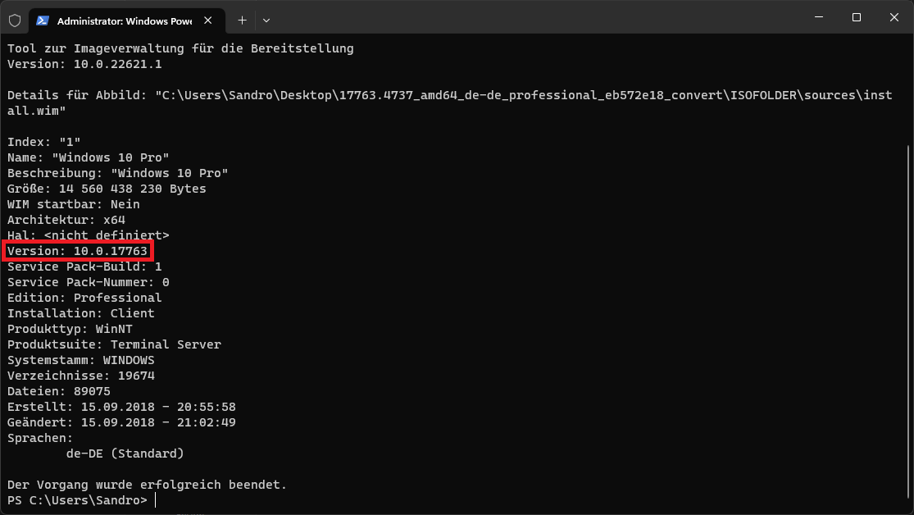914x515 pixels.
Task: Click the line "Dateien: 89075"
Action: click(59, 391)
